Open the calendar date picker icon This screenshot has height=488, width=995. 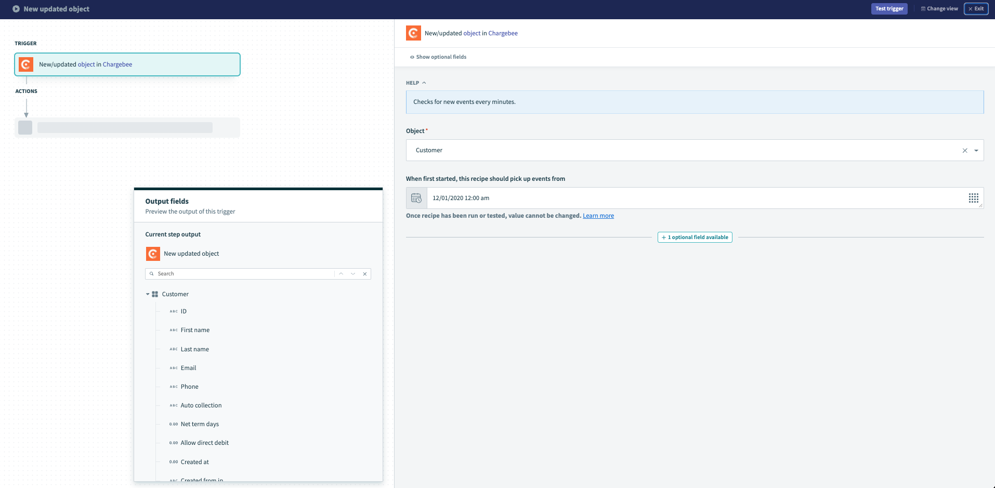pos(416,197)
